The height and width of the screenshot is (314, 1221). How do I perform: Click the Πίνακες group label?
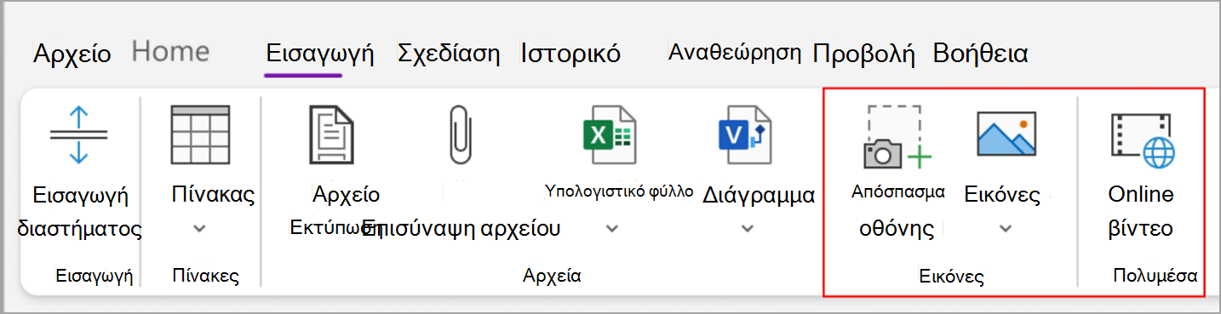click(x=205, y=276)
